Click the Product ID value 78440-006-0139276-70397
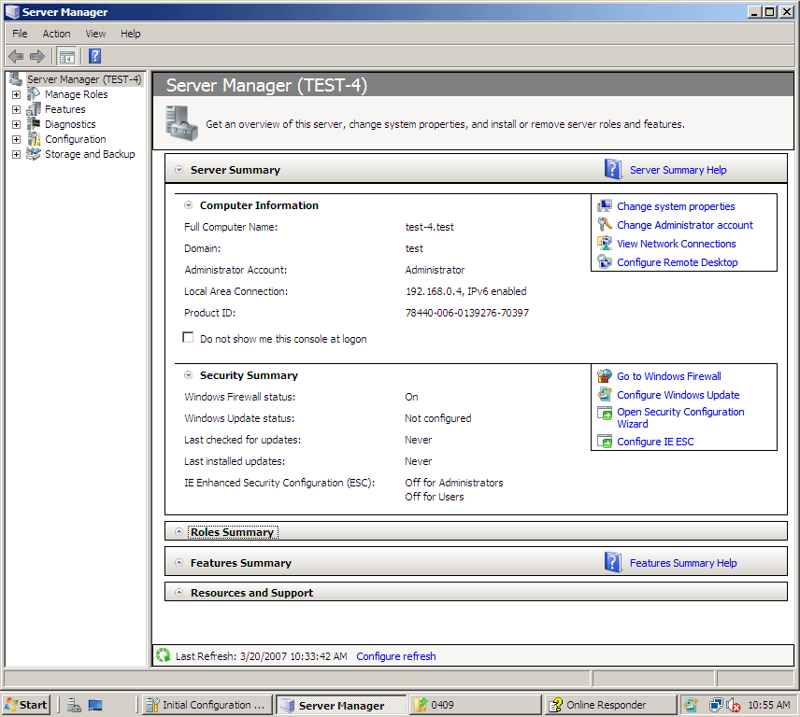Image resolution: width=800 pixels, height=717 pixels. (x=467, y=313)
